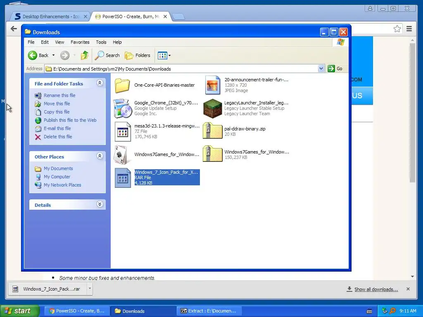Open a new tab in Chrome
This screenshot has height=317, width=423.
[178, 17]
